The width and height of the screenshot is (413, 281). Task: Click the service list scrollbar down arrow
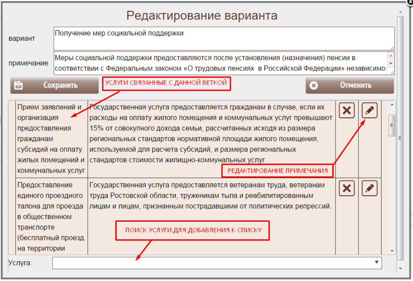(392, 250)
